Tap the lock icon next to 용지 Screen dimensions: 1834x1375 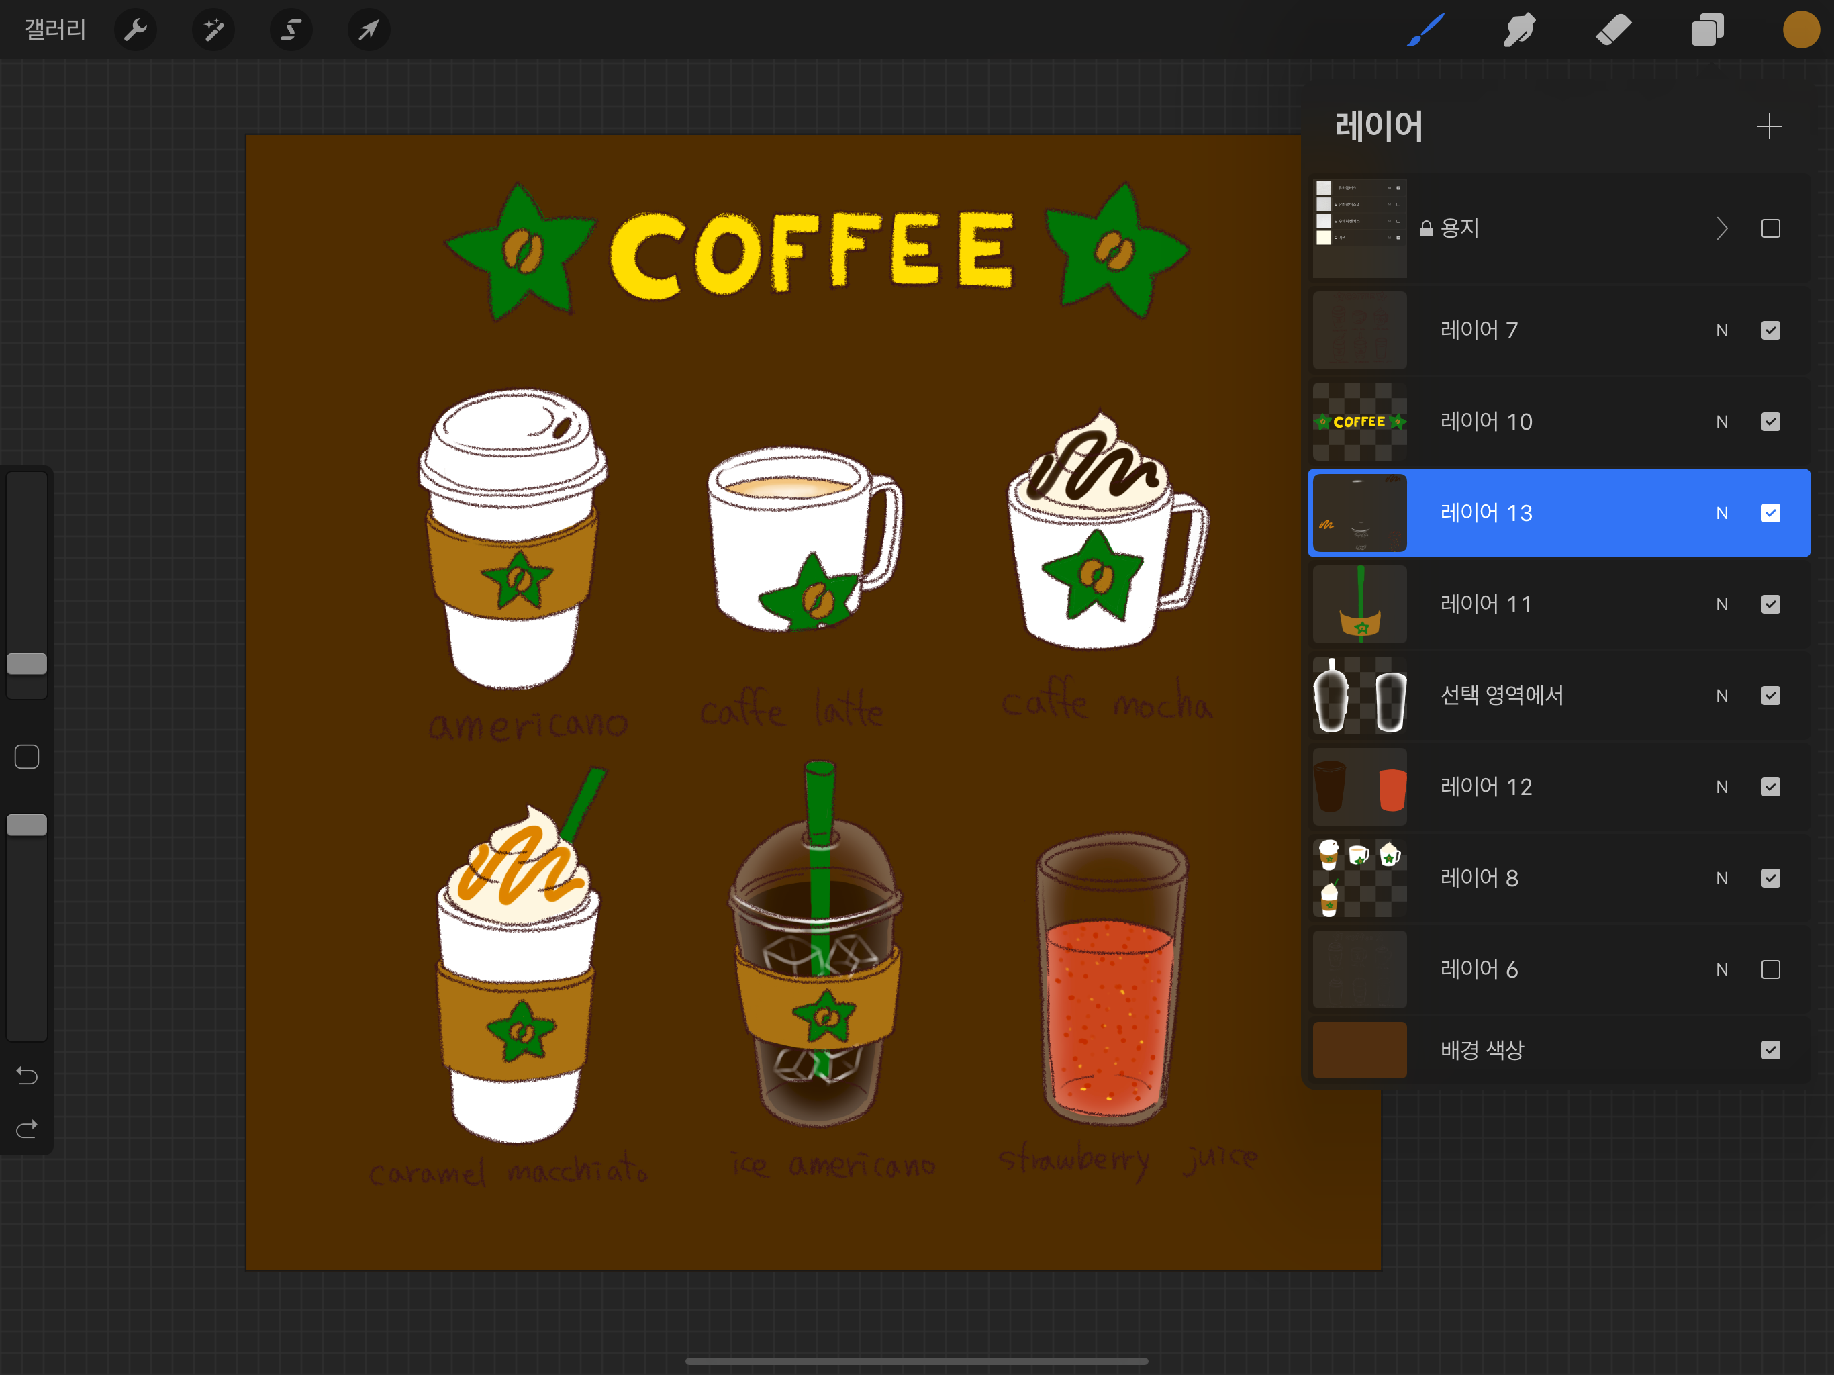pyautogui.click(x=1426, y=228)
